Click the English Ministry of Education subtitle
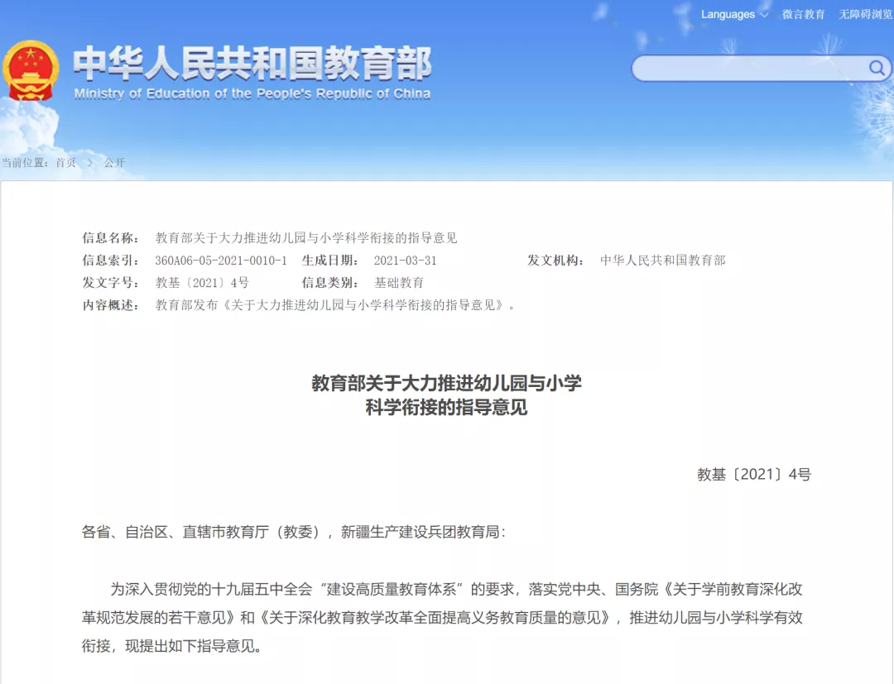The height and width of the screenshot is (684, 894). click(252, 93)
